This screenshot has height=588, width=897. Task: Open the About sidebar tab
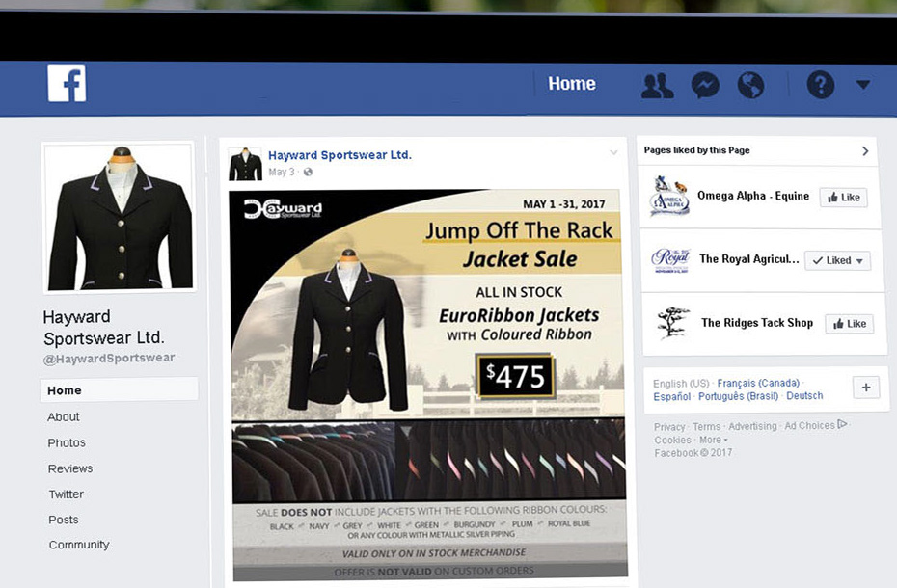coord(64,417)
